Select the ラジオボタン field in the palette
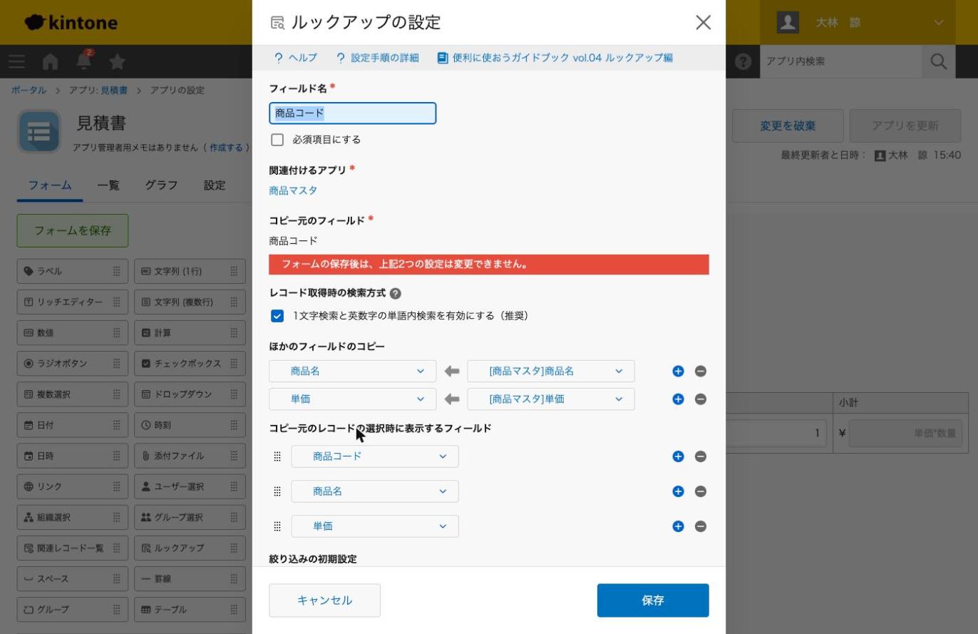 pos(73,364)
